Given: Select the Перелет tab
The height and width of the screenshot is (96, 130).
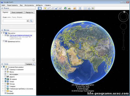Looking at the screenshot, I should (5, 12).
